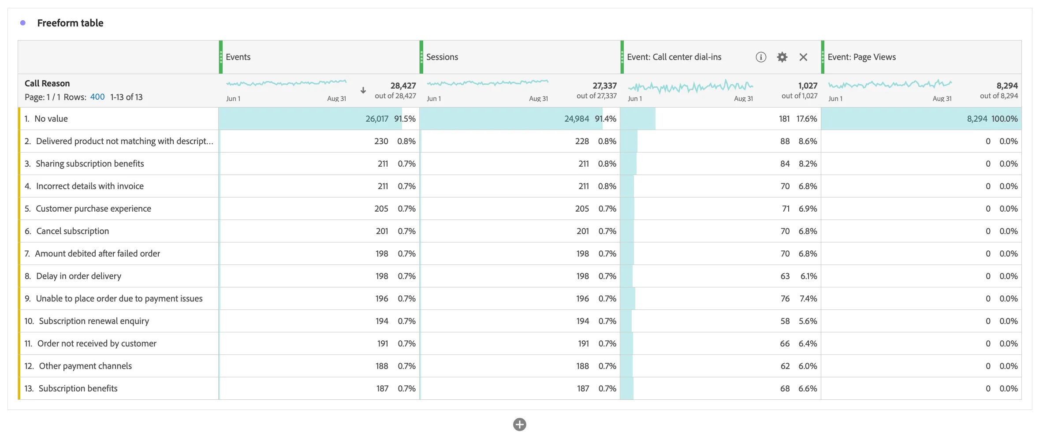Click the sort arrow in Events column
This screenshot has width=1043, height=432.
[363, 90]
